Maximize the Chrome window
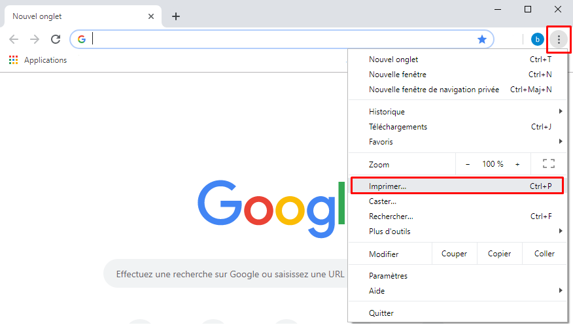Viewport: 573px width, 325px height. point(528,9)
